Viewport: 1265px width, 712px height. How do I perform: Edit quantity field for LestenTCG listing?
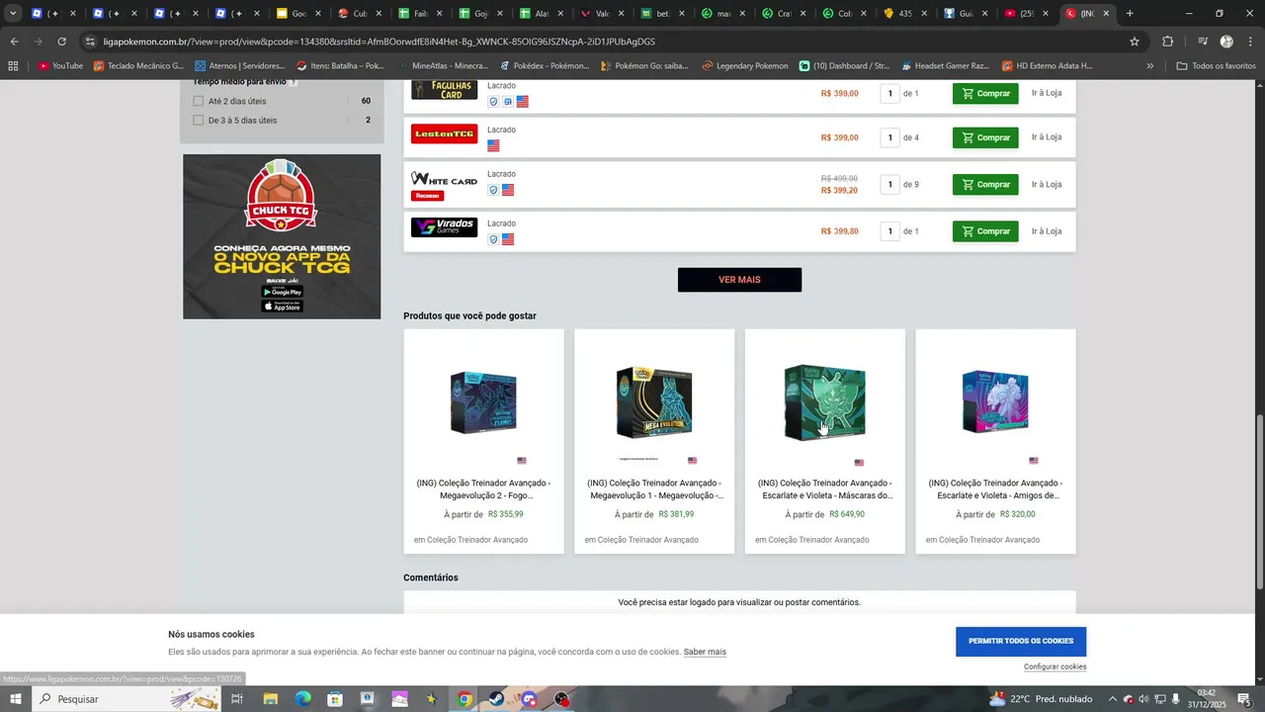coord(890,137)
